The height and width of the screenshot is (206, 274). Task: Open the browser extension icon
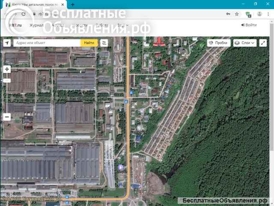click(x=248, y=14)
